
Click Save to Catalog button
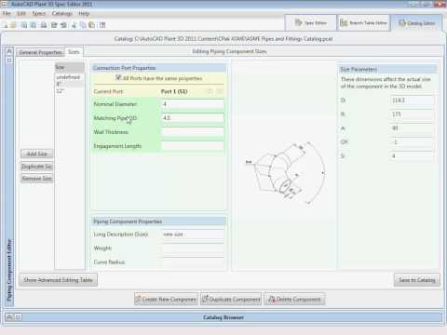coord(417,280)
